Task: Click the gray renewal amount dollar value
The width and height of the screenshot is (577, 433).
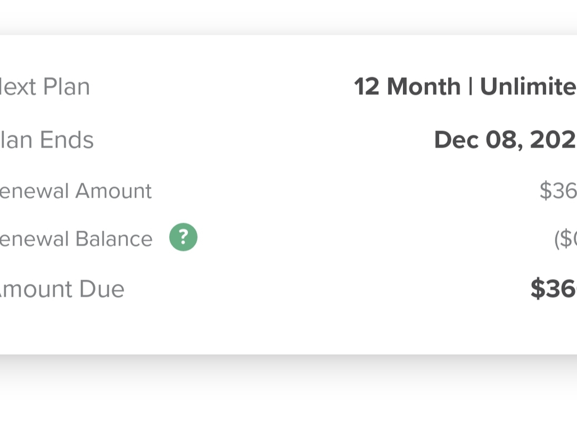Action: click(x=558, y=191)
